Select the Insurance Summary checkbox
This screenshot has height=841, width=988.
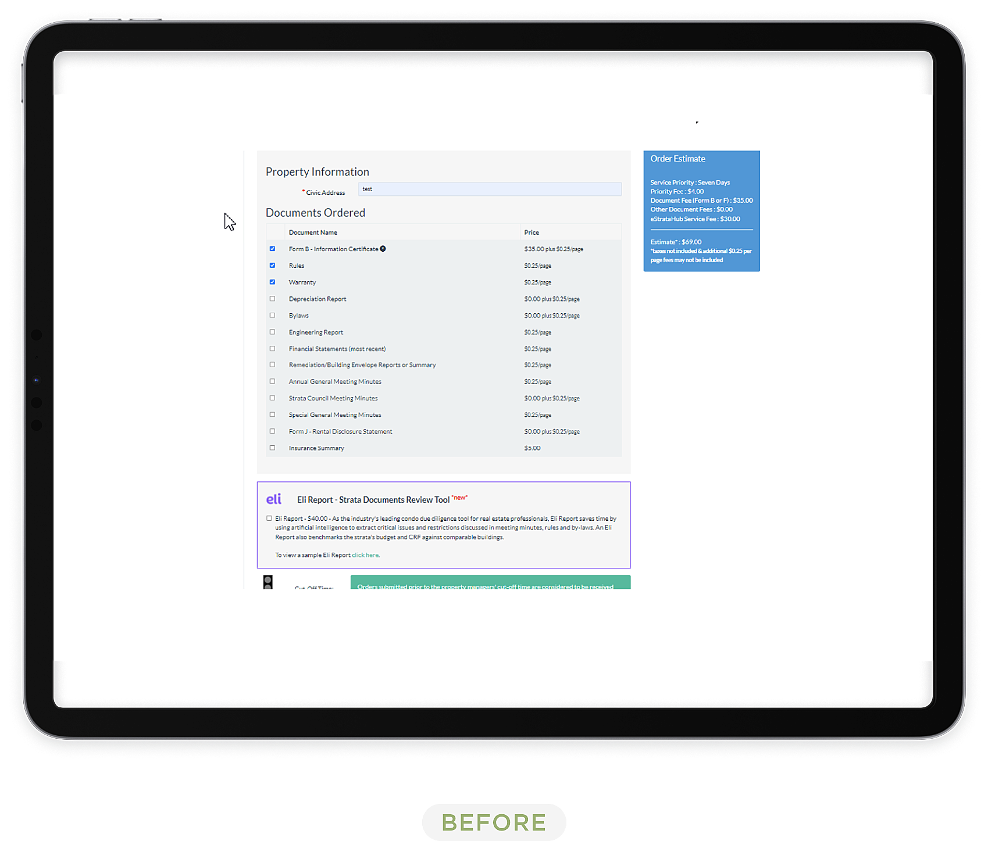click(272, 448)
